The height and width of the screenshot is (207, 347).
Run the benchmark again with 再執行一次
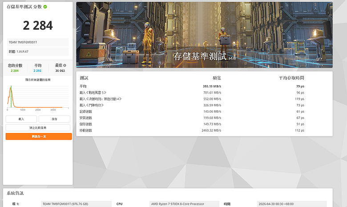click(39, 137)
